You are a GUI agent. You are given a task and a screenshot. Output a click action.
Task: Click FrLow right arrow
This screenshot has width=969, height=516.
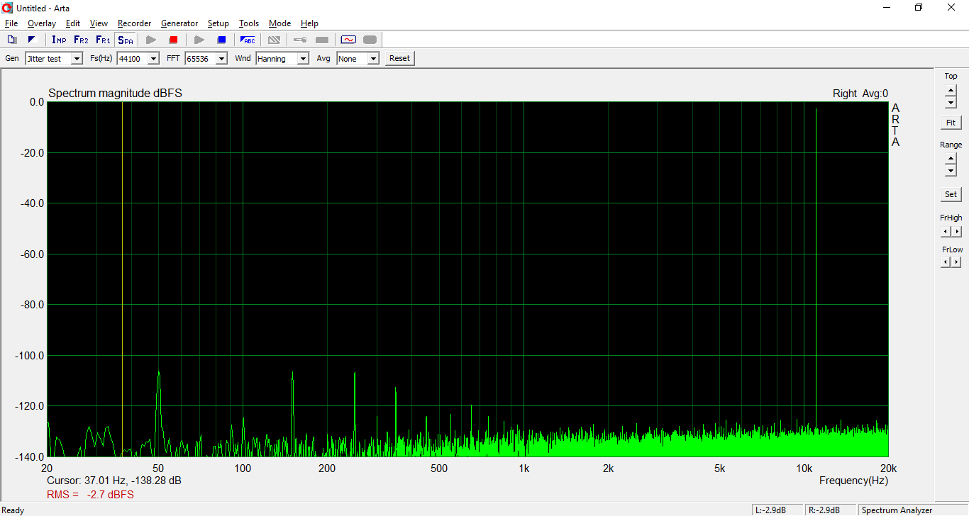(957, 262)
